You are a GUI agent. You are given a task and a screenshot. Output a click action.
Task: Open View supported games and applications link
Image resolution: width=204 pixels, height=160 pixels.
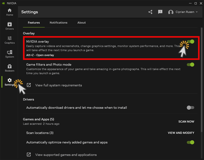click(66, 155)
